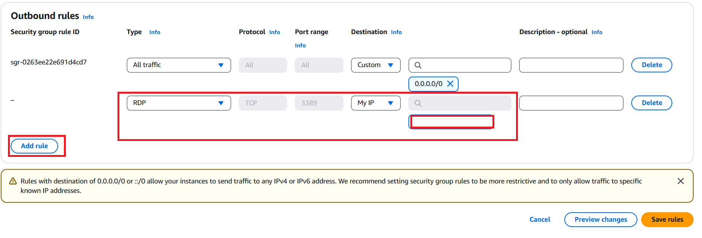Image resolution: width=702 pixels, height=238 pixels.
Task: Open Info link next to Protocol column
Action: [275, 32]
